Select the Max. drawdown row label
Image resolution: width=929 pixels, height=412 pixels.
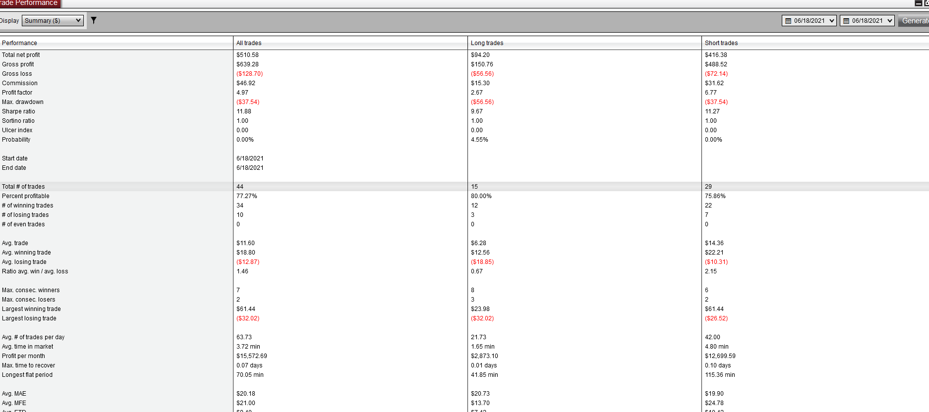(23, 102)
